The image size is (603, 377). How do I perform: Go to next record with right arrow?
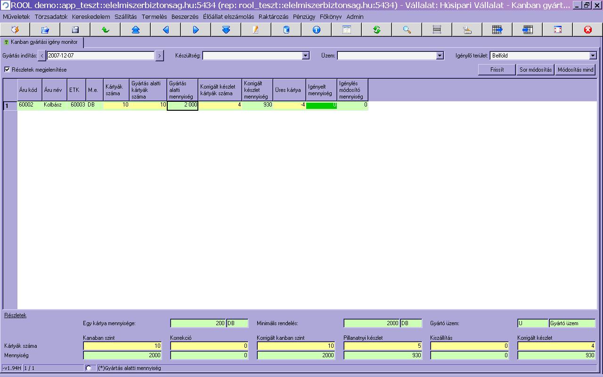pos(196,30)
